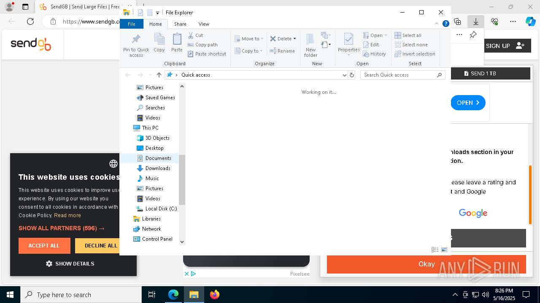Image resolution: width=540 pixels, height=303 pixels.
Task: Click the Copy ribbon icon
Action: pyautogui.click(x=159, y=43)
